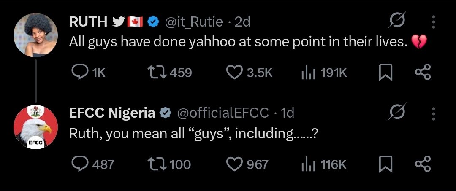Viewport: 456px width, 191px height.
Task: Share EFCC Nigeria's reply
Action: 423,164
